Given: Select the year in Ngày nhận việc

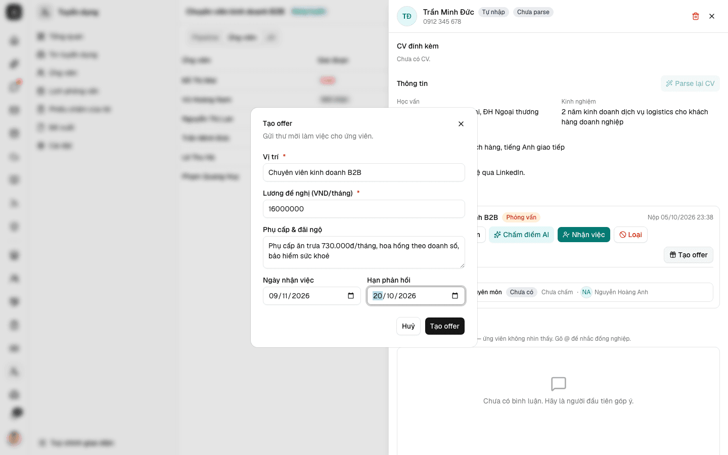Looking at the screenshot, I should point(301,296).
